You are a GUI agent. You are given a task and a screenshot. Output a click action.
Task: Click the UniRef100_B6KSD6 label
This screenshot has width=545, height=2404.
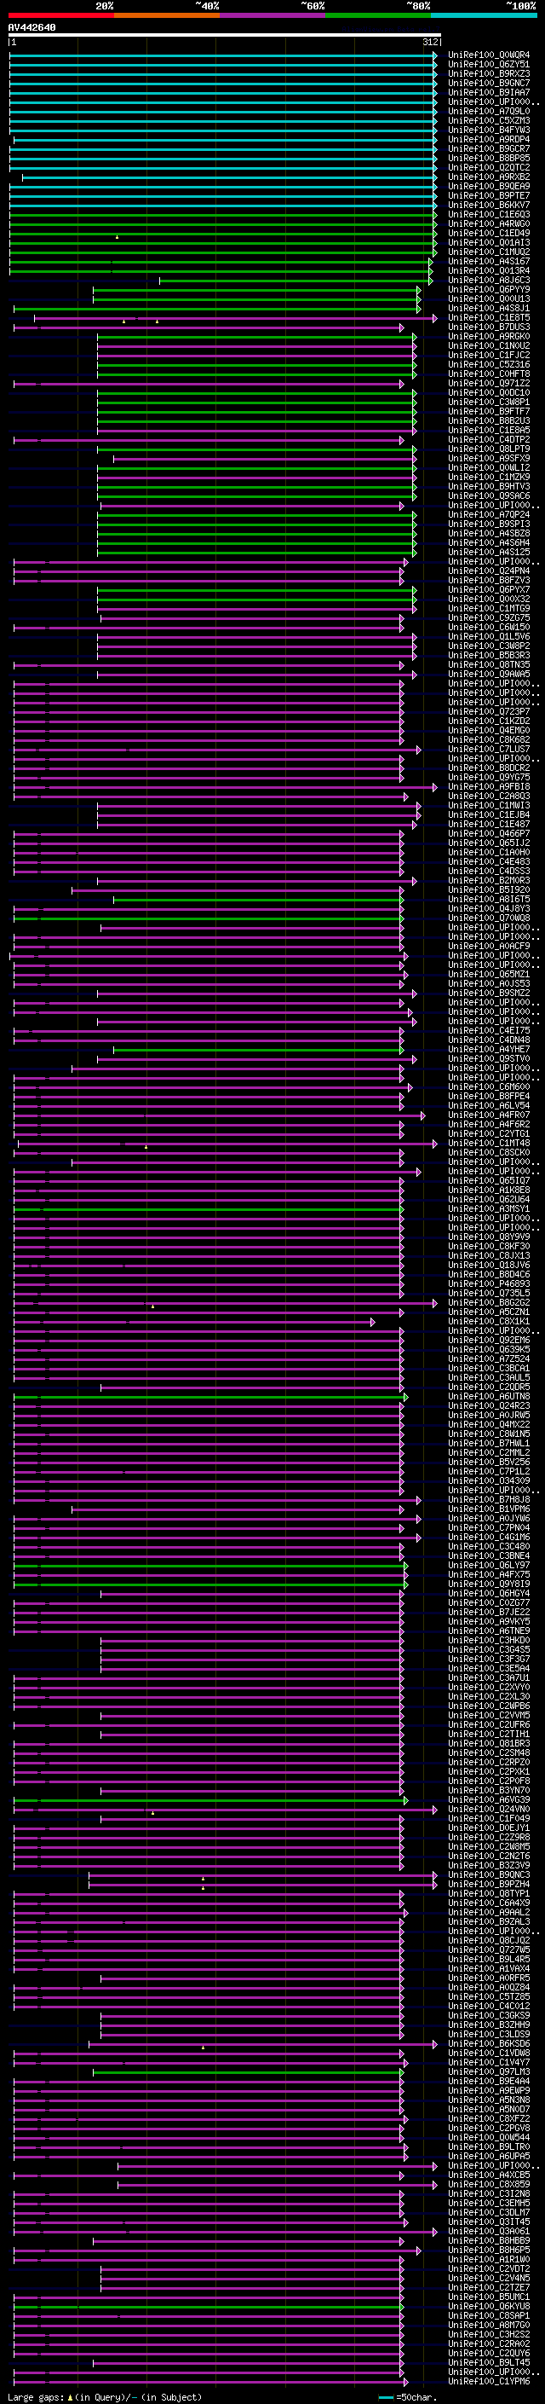point(489,2044)
